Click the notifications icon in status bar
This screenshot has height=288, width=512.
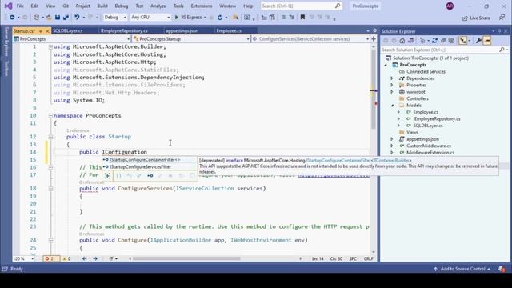coord(502,269)
